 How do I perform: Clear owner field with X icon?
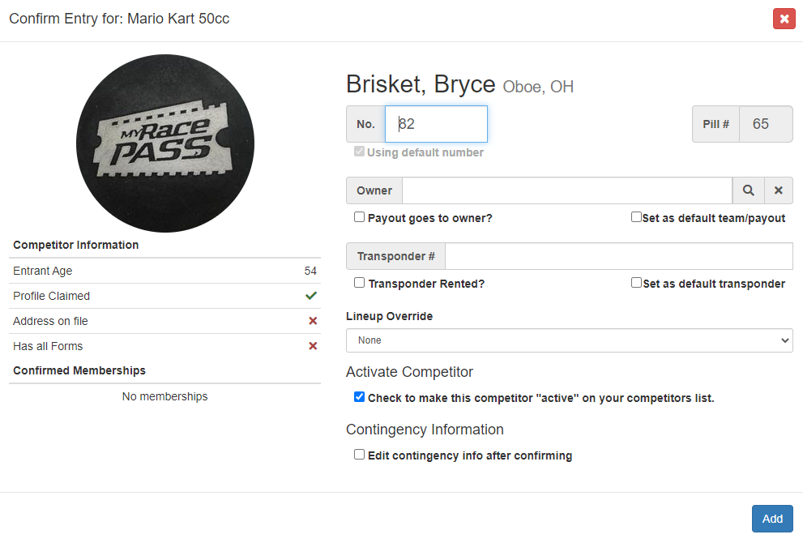pyautogui.click(x=778, y=190)
